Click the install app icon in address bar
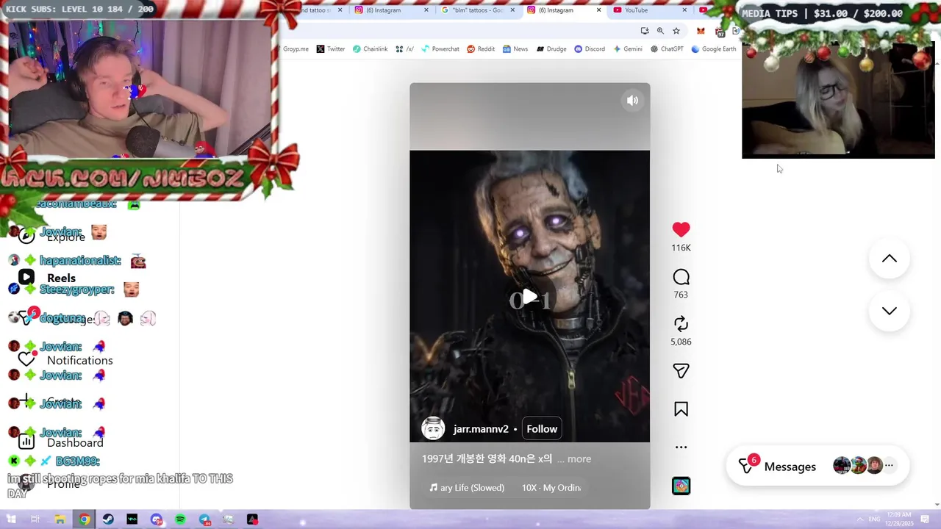This screenshot has width=941, height=529. pos(645,31)
